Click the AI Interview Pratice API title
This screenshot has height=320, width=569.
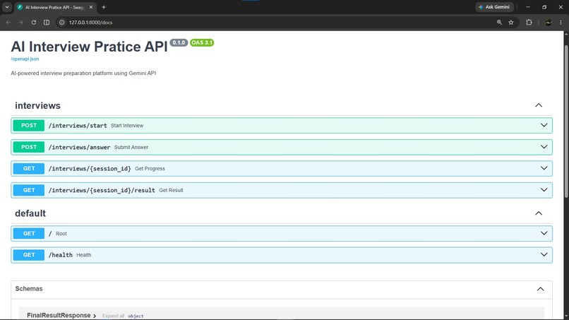point(89,47)
